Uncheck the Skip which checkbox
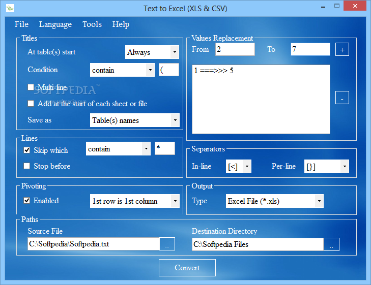 click(27, 150)
